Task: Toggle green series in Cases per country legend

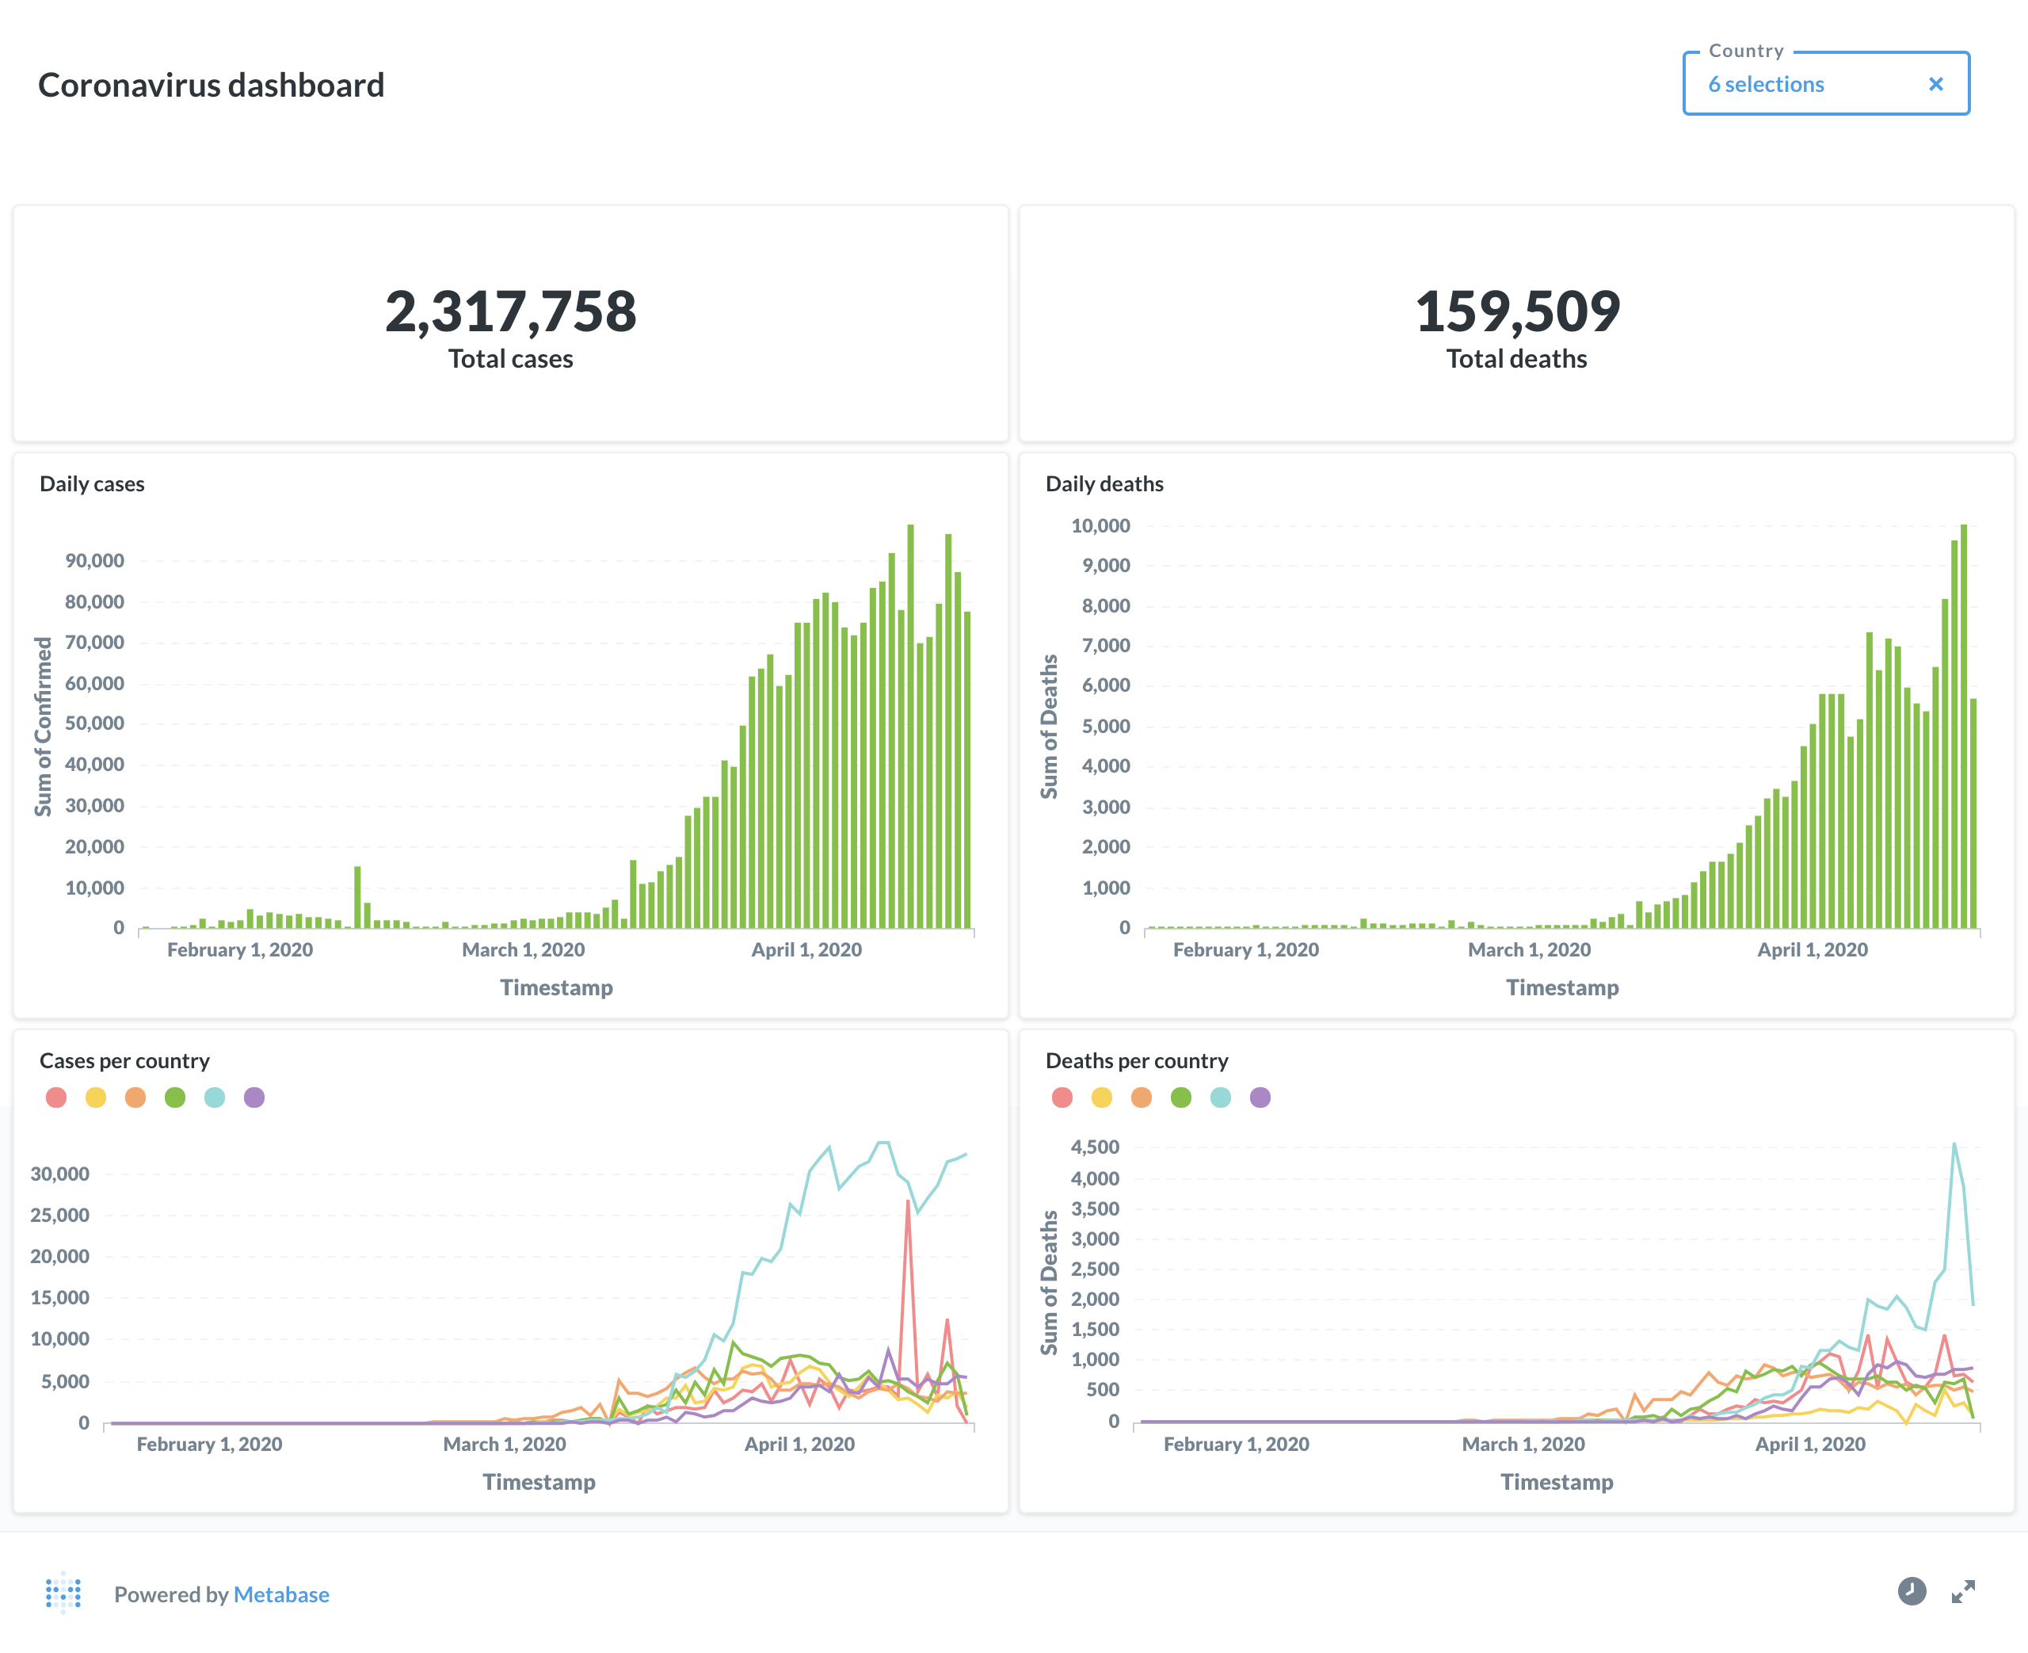Action: pyautogui.click(x=175, y=1097)
